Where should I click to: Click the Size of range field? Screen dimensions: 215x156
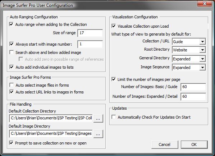click(x=90, y=33)
